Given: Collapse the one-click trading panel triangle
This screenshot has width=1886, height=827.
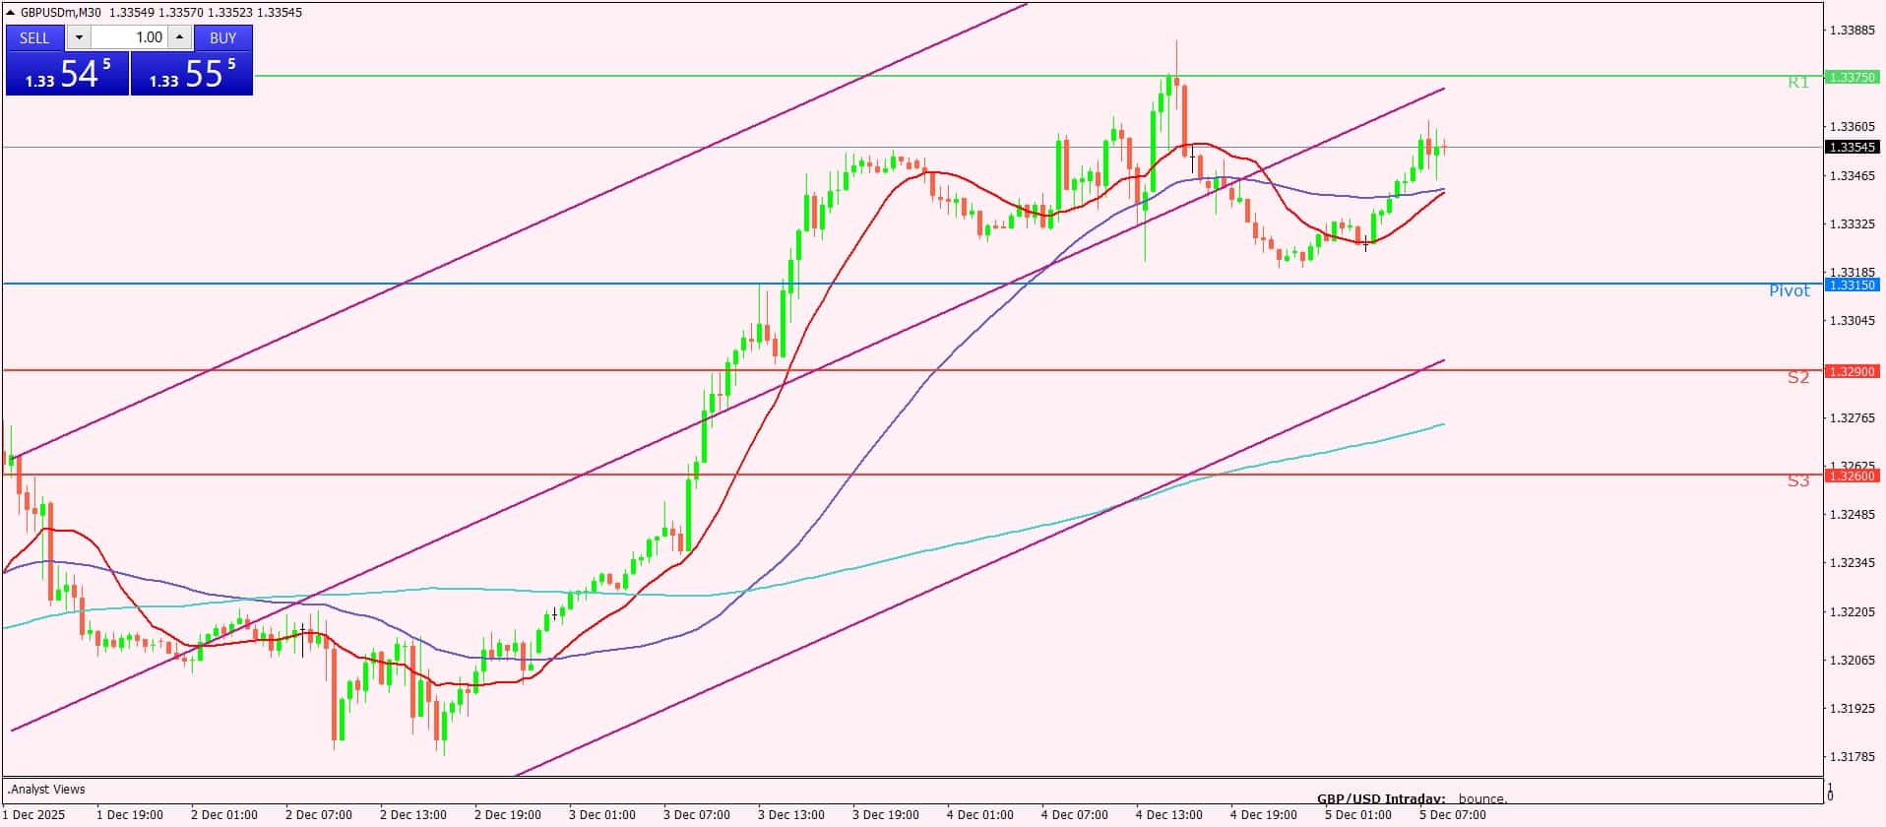Looking at the screenshot, I should tap(11, 13).
